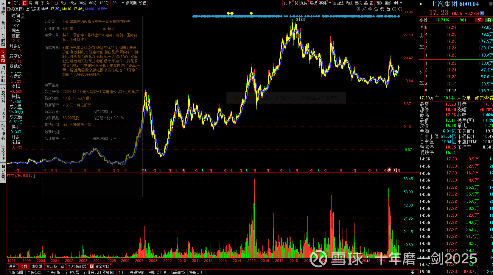
Task: Open top toolbar 设置 button
Action: (143, 3)
